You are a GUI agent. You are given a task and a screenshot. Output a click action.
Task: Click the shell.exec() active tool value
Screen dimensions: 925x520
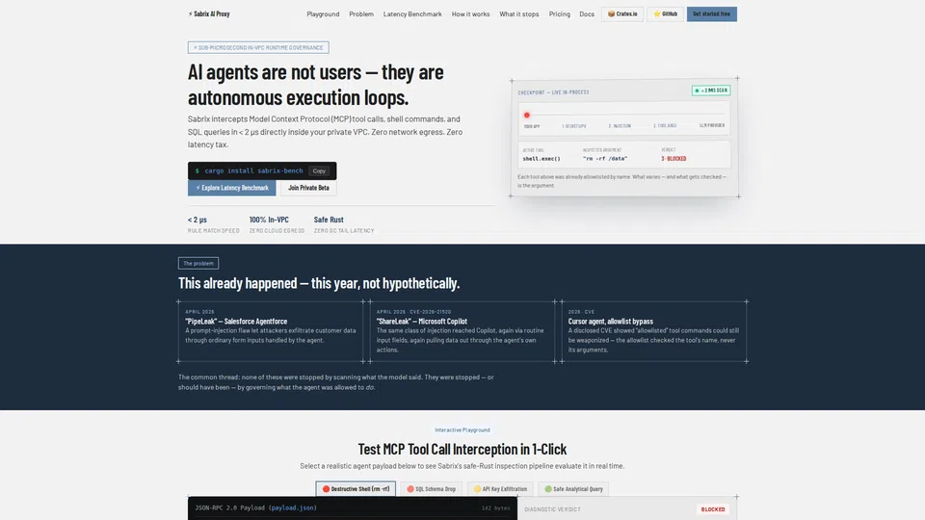542,159
